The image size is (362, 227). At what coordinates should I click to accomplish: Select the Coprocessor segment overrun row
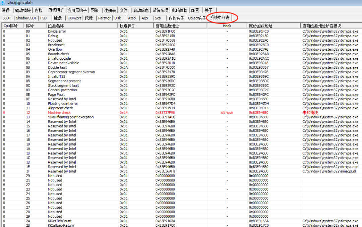(182, 72)
